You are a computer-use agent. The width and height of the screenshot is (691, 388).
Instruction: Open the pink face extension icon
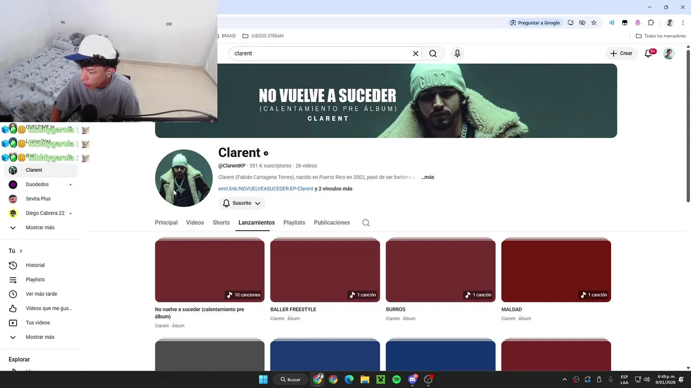[x=638, y=23]
